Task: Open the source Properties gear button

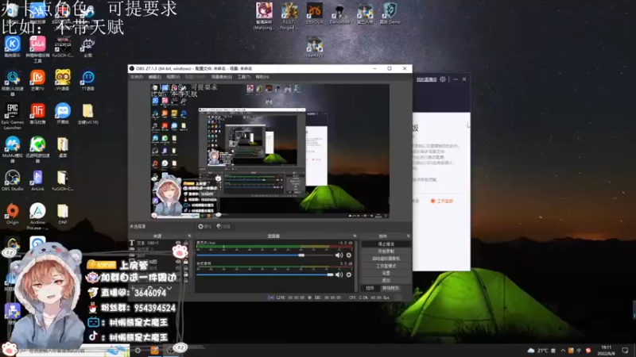Action: (x=205, y=227)
